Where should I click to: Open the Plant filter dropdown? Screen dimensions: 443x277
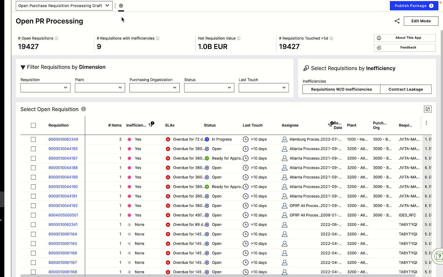pyautogui.click(x=100, y=87)
